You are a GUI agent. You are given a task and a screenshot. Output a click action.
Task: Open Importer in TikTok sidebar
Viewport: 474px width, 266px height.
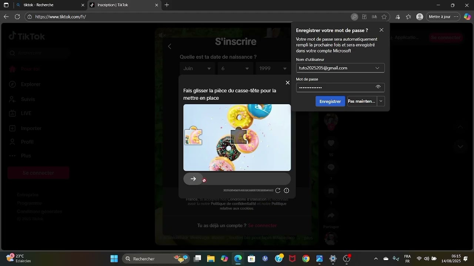25,128
